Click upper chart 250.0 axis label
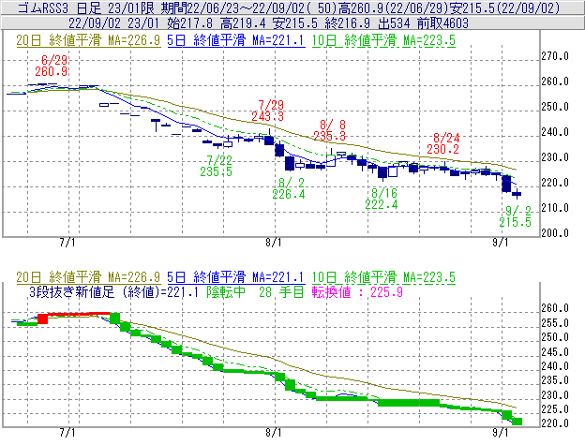 pos(555,107)
